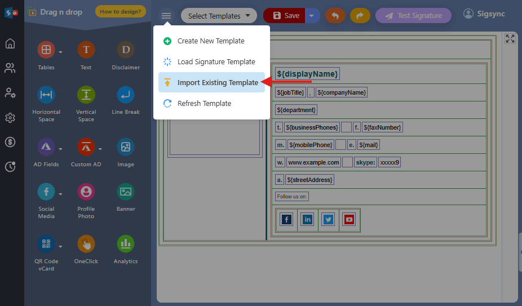Select the Analytics element icon
This screenshot has width=522, height=306.
pyautogui.click(x=126, y=244)
